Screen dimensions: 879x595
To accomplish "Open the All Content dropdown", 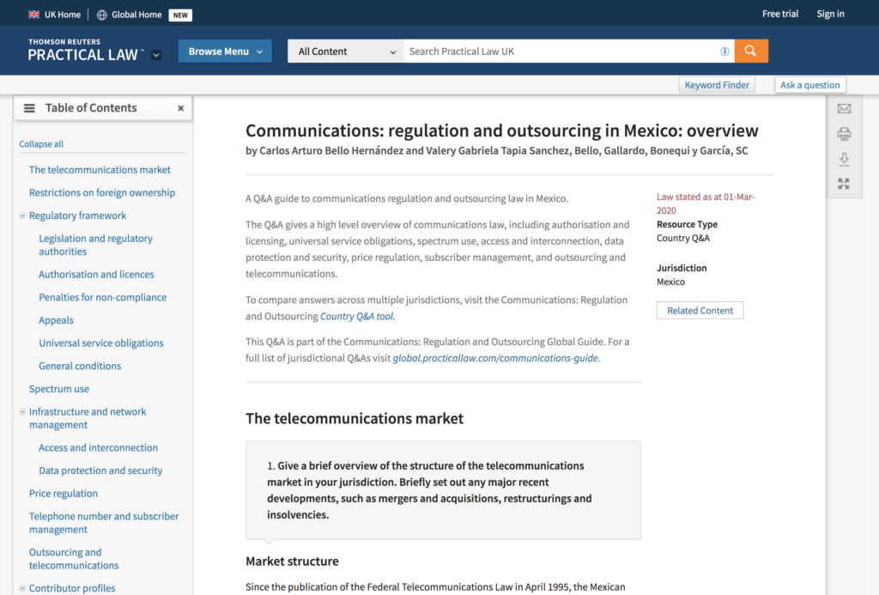I will [x=345, y=52].
